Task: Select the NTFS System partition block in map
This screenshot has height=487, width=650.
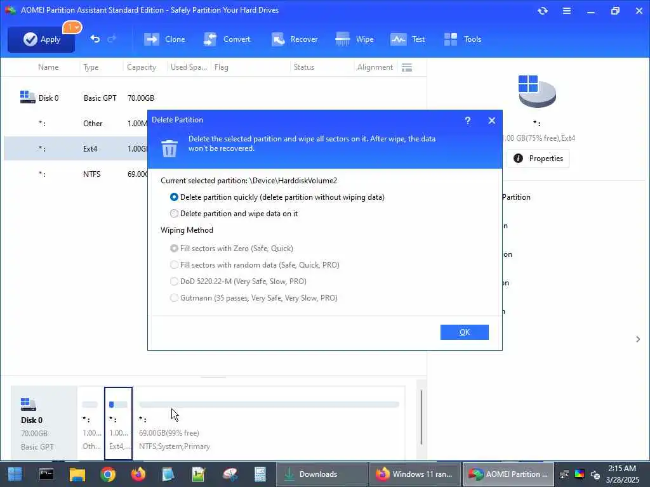Action: [269, 423]
